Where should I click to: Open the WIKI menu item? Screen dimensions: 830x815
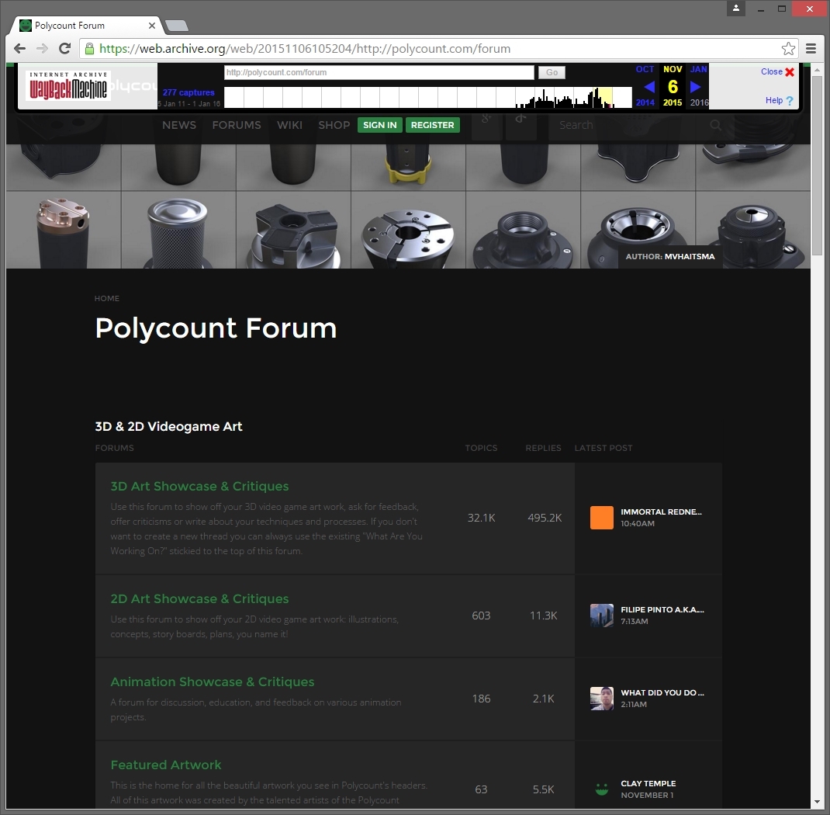coord(289,126)
